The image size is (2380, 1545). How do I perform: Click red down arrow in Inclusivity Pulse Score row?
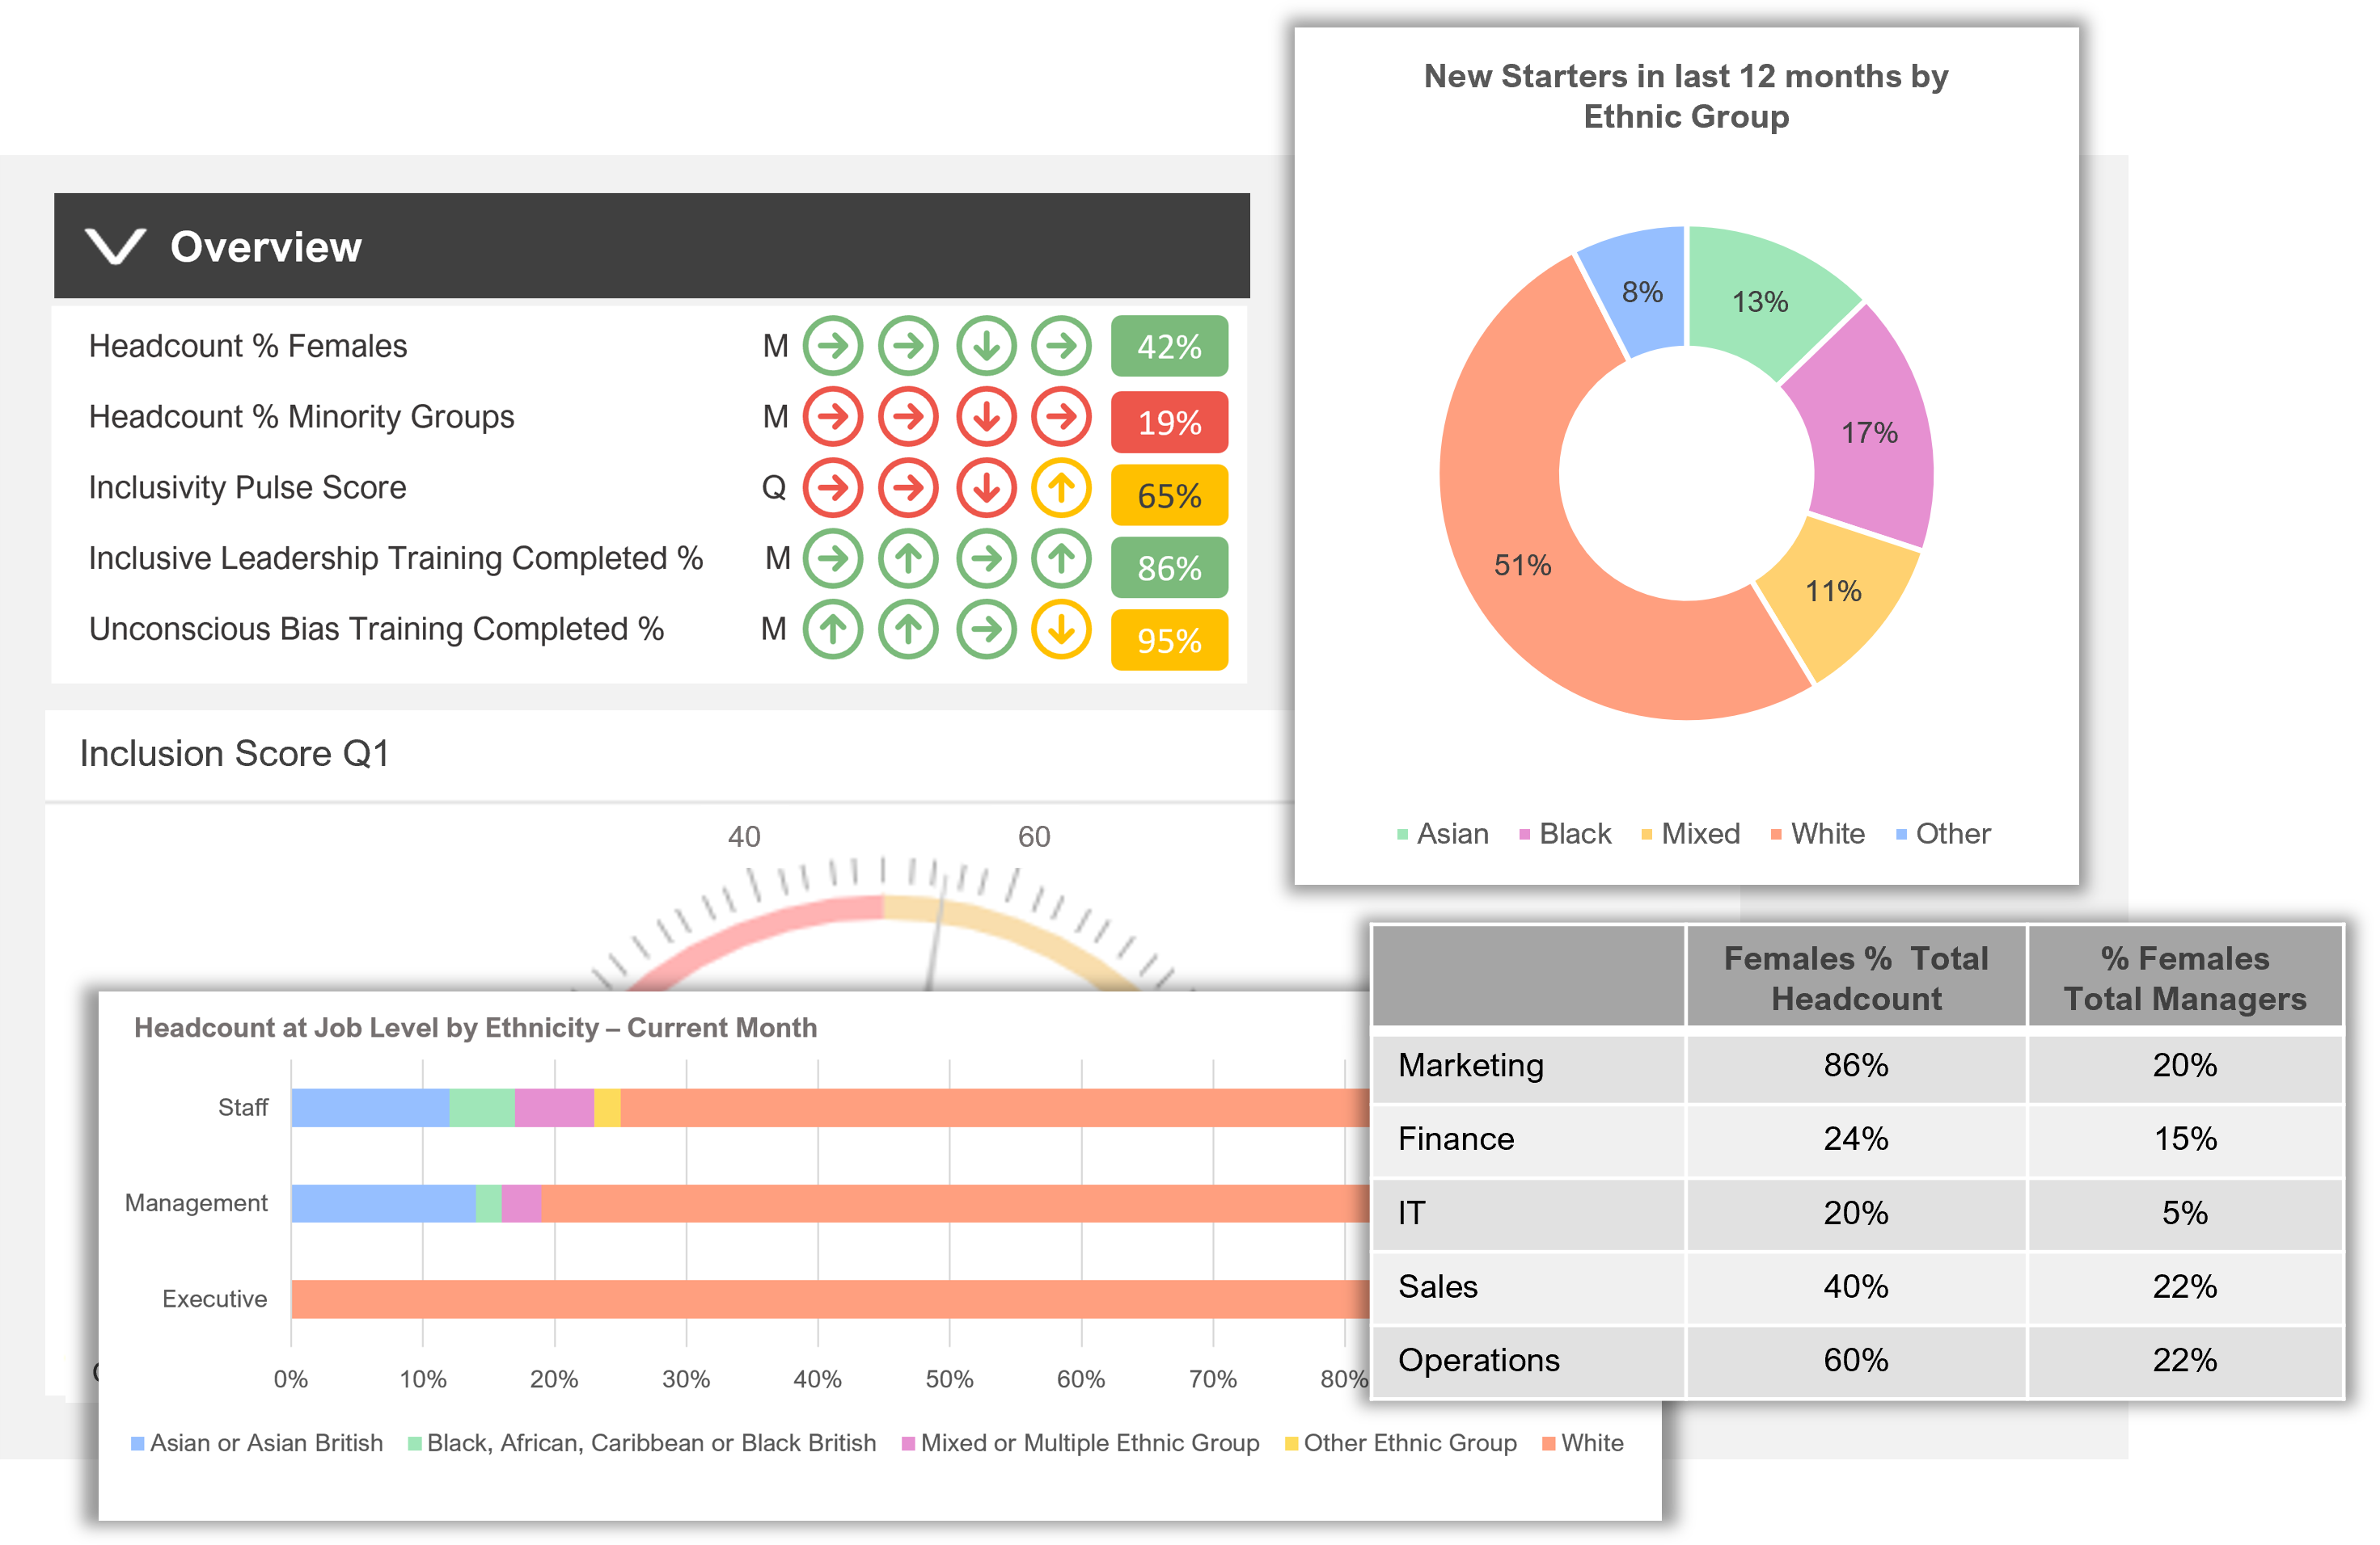(986, 488)
